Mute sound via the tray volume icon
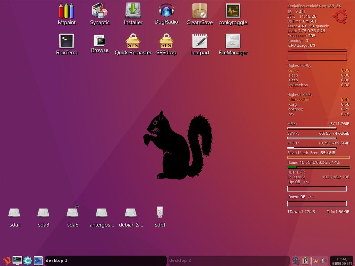This screenshot has height=266, width=355. point(324,260)
